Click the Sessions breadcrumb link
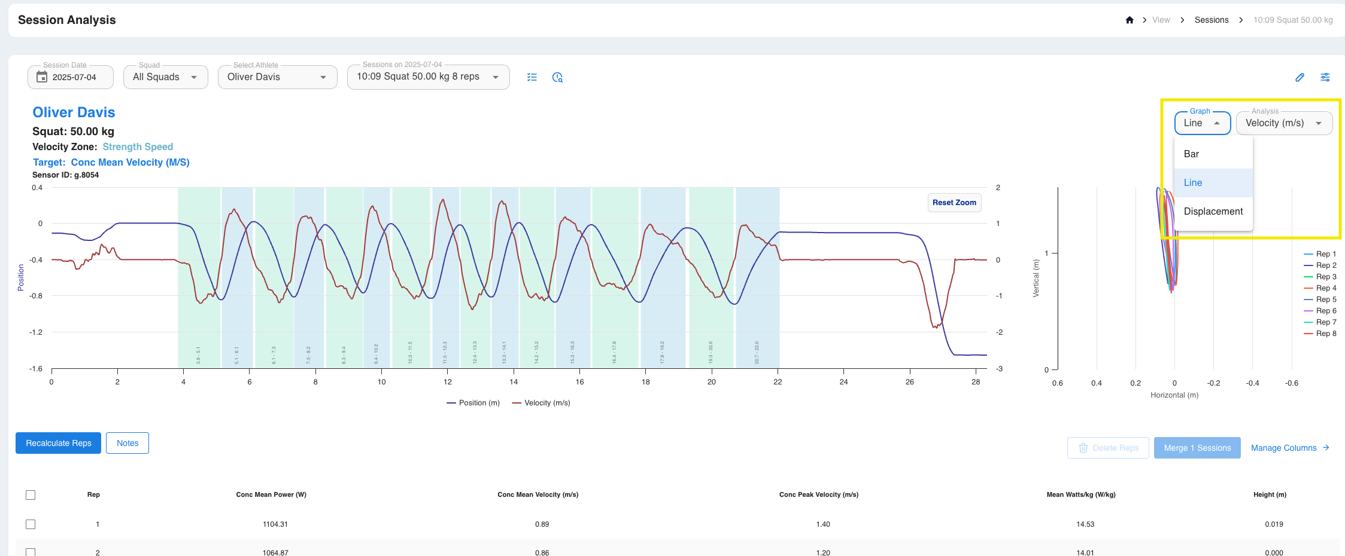The width and height of the screenshot is (1345, 556). [1212, 20]
